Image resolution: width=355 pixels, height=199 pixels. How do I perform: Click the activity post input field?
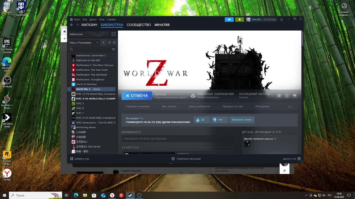click(178, 138)
